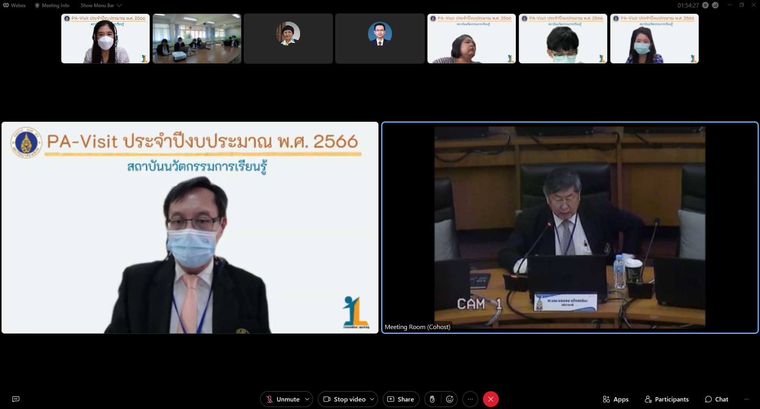This screenshot has width=760, height=409.
Task: Open the Apps panel
Action: [616, 399]
